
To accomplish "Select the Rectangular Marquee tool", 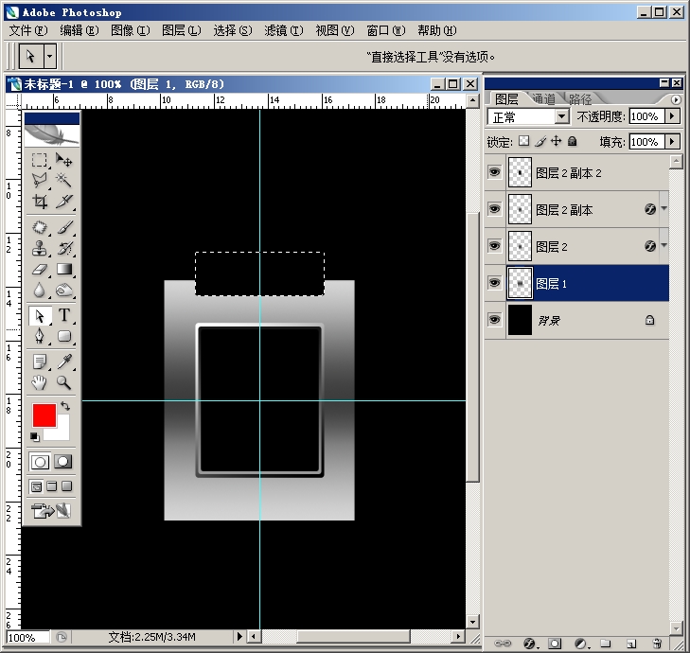I will 39,160.
